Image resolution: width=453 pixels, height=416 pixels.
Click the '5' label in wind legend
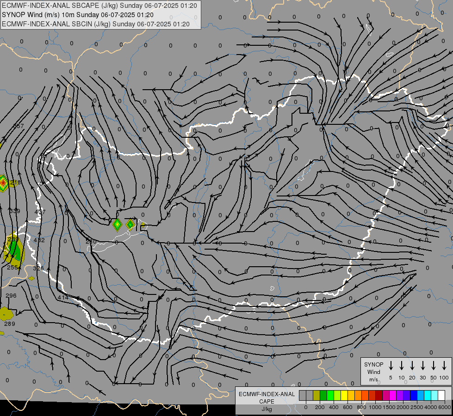[391, 378]
